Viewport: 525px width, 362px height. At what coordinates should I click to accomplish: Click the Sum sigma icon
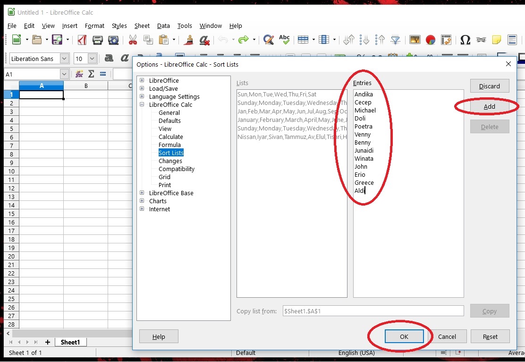click(91, 74)
